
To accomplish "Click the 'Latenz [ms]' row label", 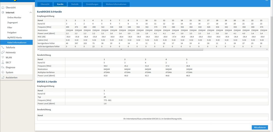I will click(42, 40).
